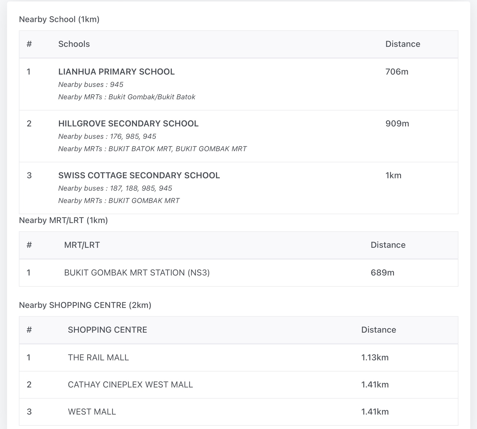The height and width of the screenshot is (429, 477).
Task: Click the 689m MRT distance
Action: pyautogui.click(x=382, y=273)
